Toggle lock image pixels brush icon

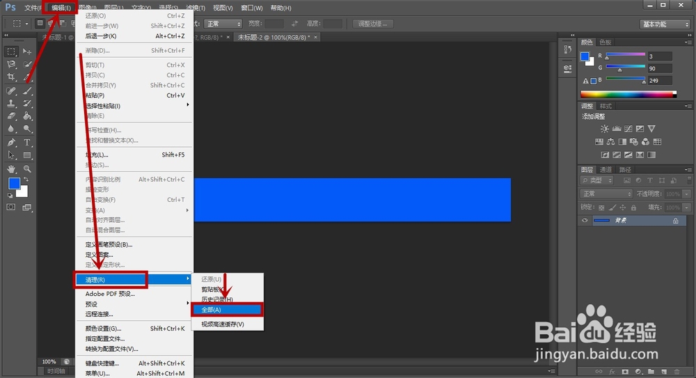[612, 207]
